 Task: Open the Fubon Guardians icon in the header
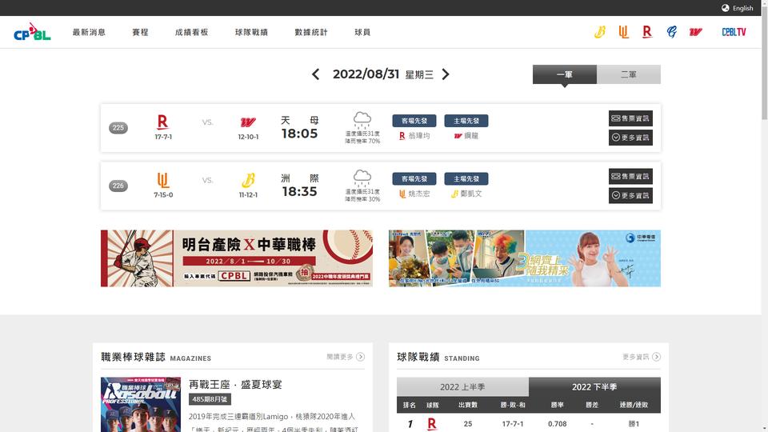671,32
